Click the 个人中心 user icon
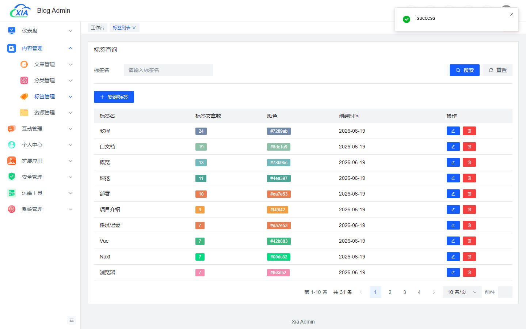This screenshot has height=329, width=526. pyautogui.click(x=12, y=145)
